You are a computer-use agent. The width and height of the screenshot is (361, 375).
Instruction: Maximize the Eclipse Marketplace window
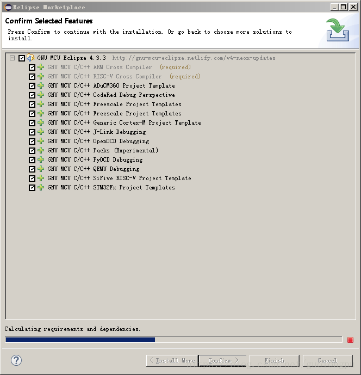343,7
